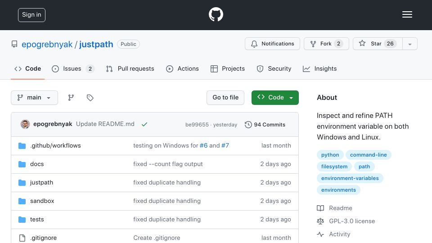Image resolution: width=432 pixels, height=243 pixels.
Task: Select the environments topic tag
Action: (338, 190)
